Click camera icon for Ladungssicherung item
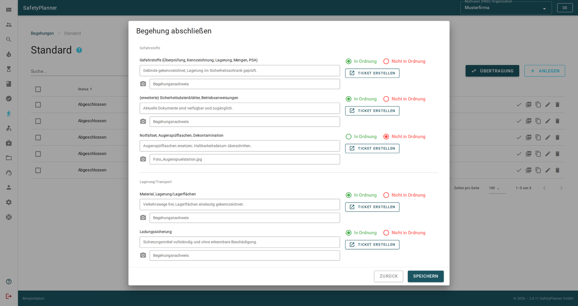 (143, 255)
